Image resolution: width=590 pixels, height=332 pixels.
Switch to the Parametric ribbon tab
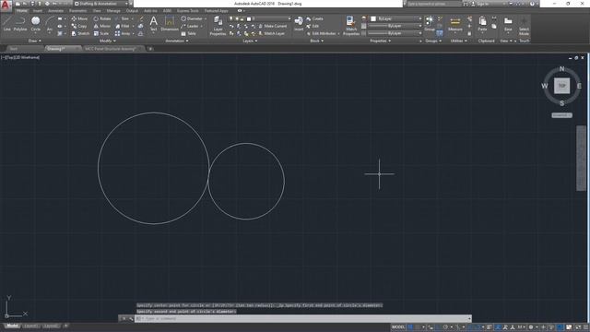[77, 11]
